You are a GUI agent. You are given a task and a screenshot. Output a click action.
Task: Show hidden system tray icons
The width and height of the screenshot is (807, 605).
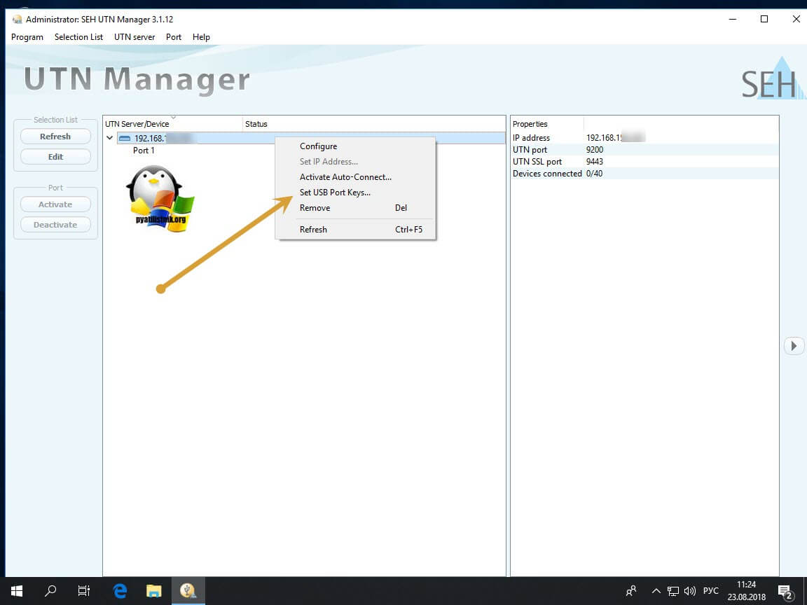coord(656,591)
